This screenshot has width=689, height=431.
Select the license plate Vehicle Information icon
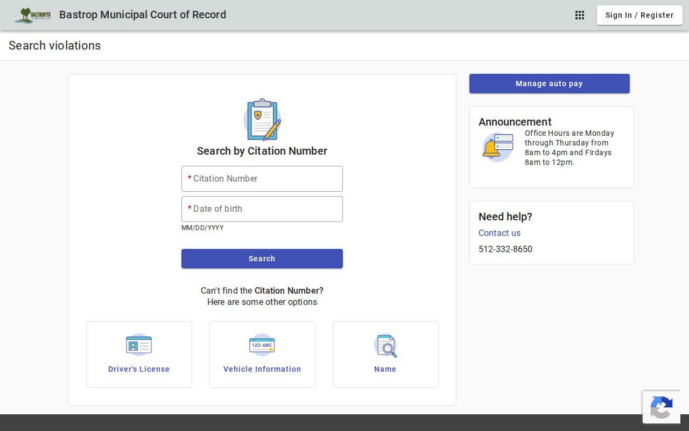pos(262,345)
